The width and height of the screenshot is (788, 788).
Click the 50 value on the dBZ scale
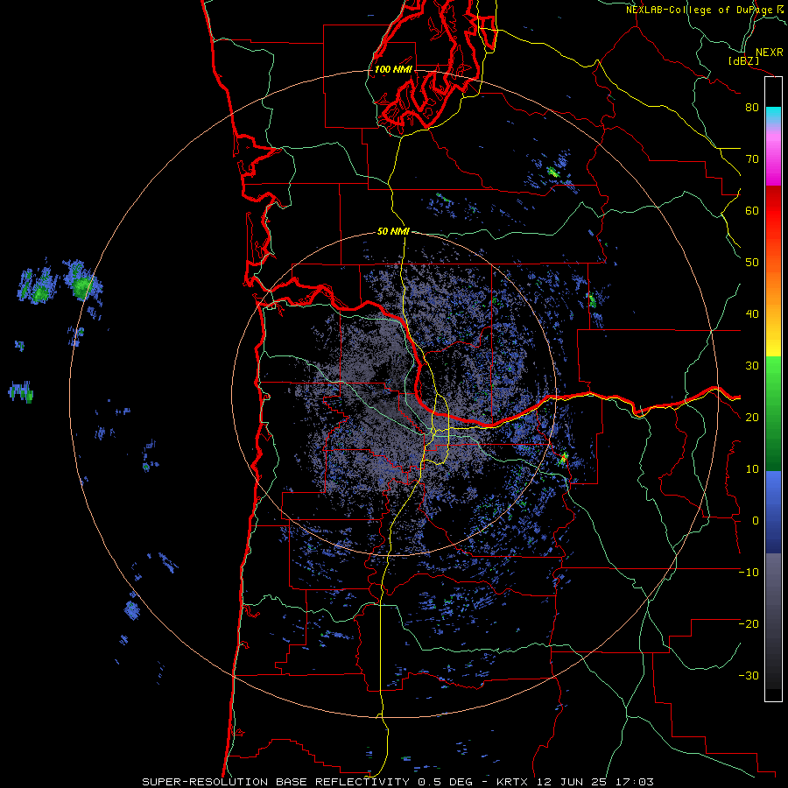pos(752,263)
